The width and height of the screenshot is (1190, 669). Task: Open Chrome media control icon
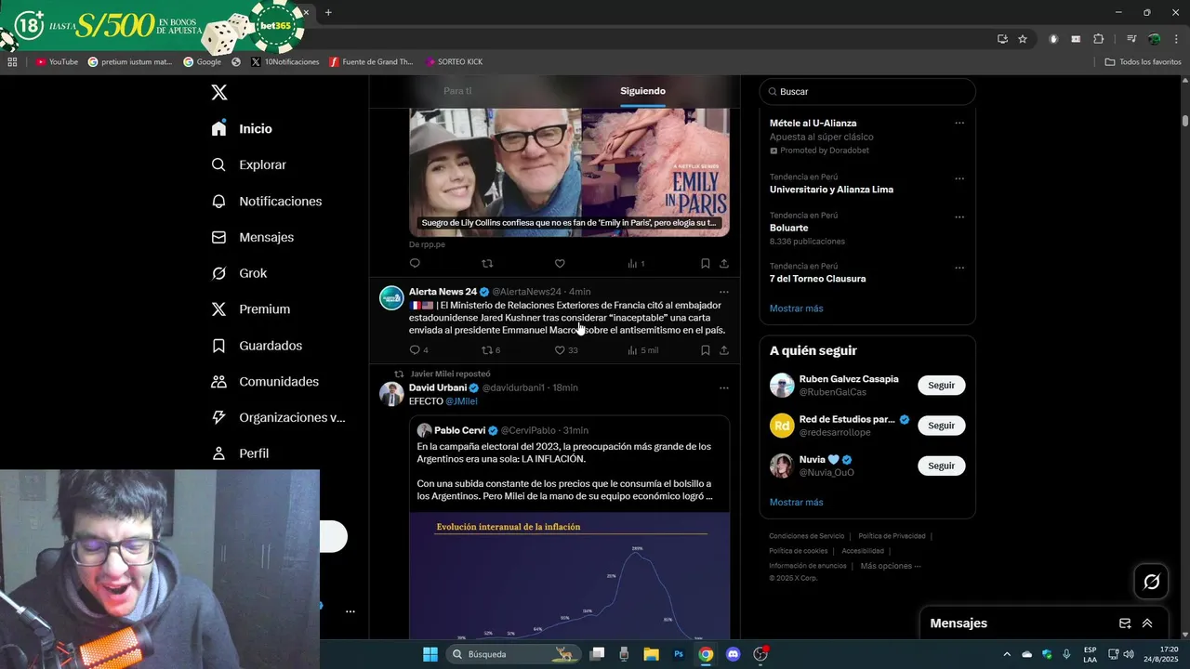[x=1131, y=39]
